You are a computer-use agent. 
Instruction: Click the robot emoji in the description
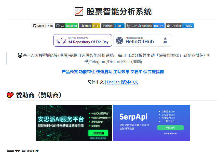pyautogui.click(x=20, y=55)
